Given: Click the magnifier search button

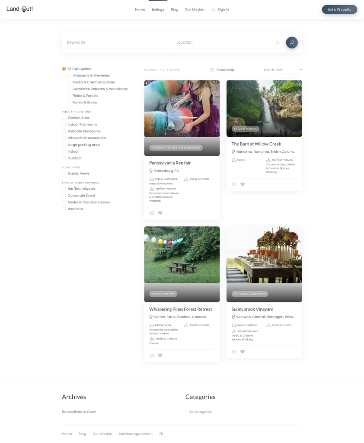Looking at the screenshot, I should 292,42.
